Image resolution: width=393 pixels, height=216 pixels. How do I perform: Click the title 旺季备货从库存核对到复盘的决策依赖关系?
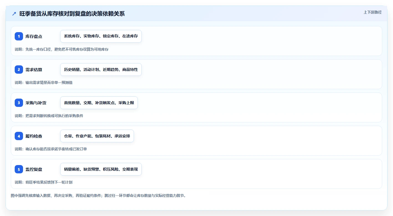coord(72,14)
